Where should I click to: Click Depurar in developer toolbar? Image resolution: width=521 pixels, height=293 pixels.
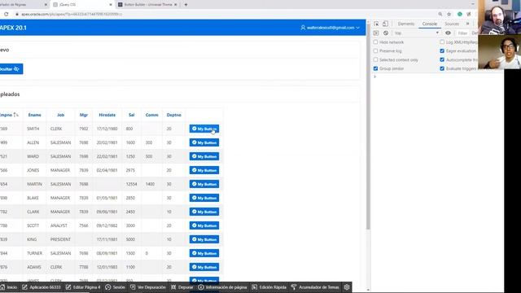(182, 287)
